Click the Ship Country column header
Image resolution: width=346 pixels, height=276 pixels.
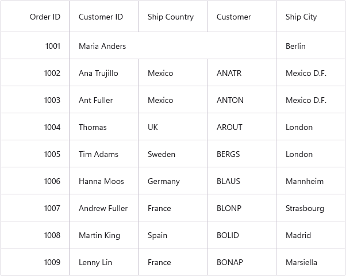(173, 17)
